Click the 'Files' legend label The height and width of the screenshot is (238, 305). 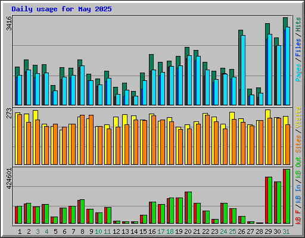[x=298, y=48]
